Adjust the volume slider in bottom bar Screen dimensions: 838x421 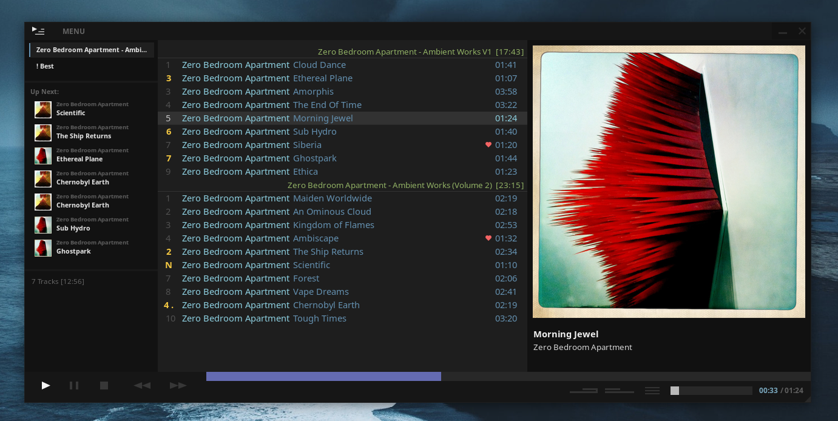click(711, 391)
